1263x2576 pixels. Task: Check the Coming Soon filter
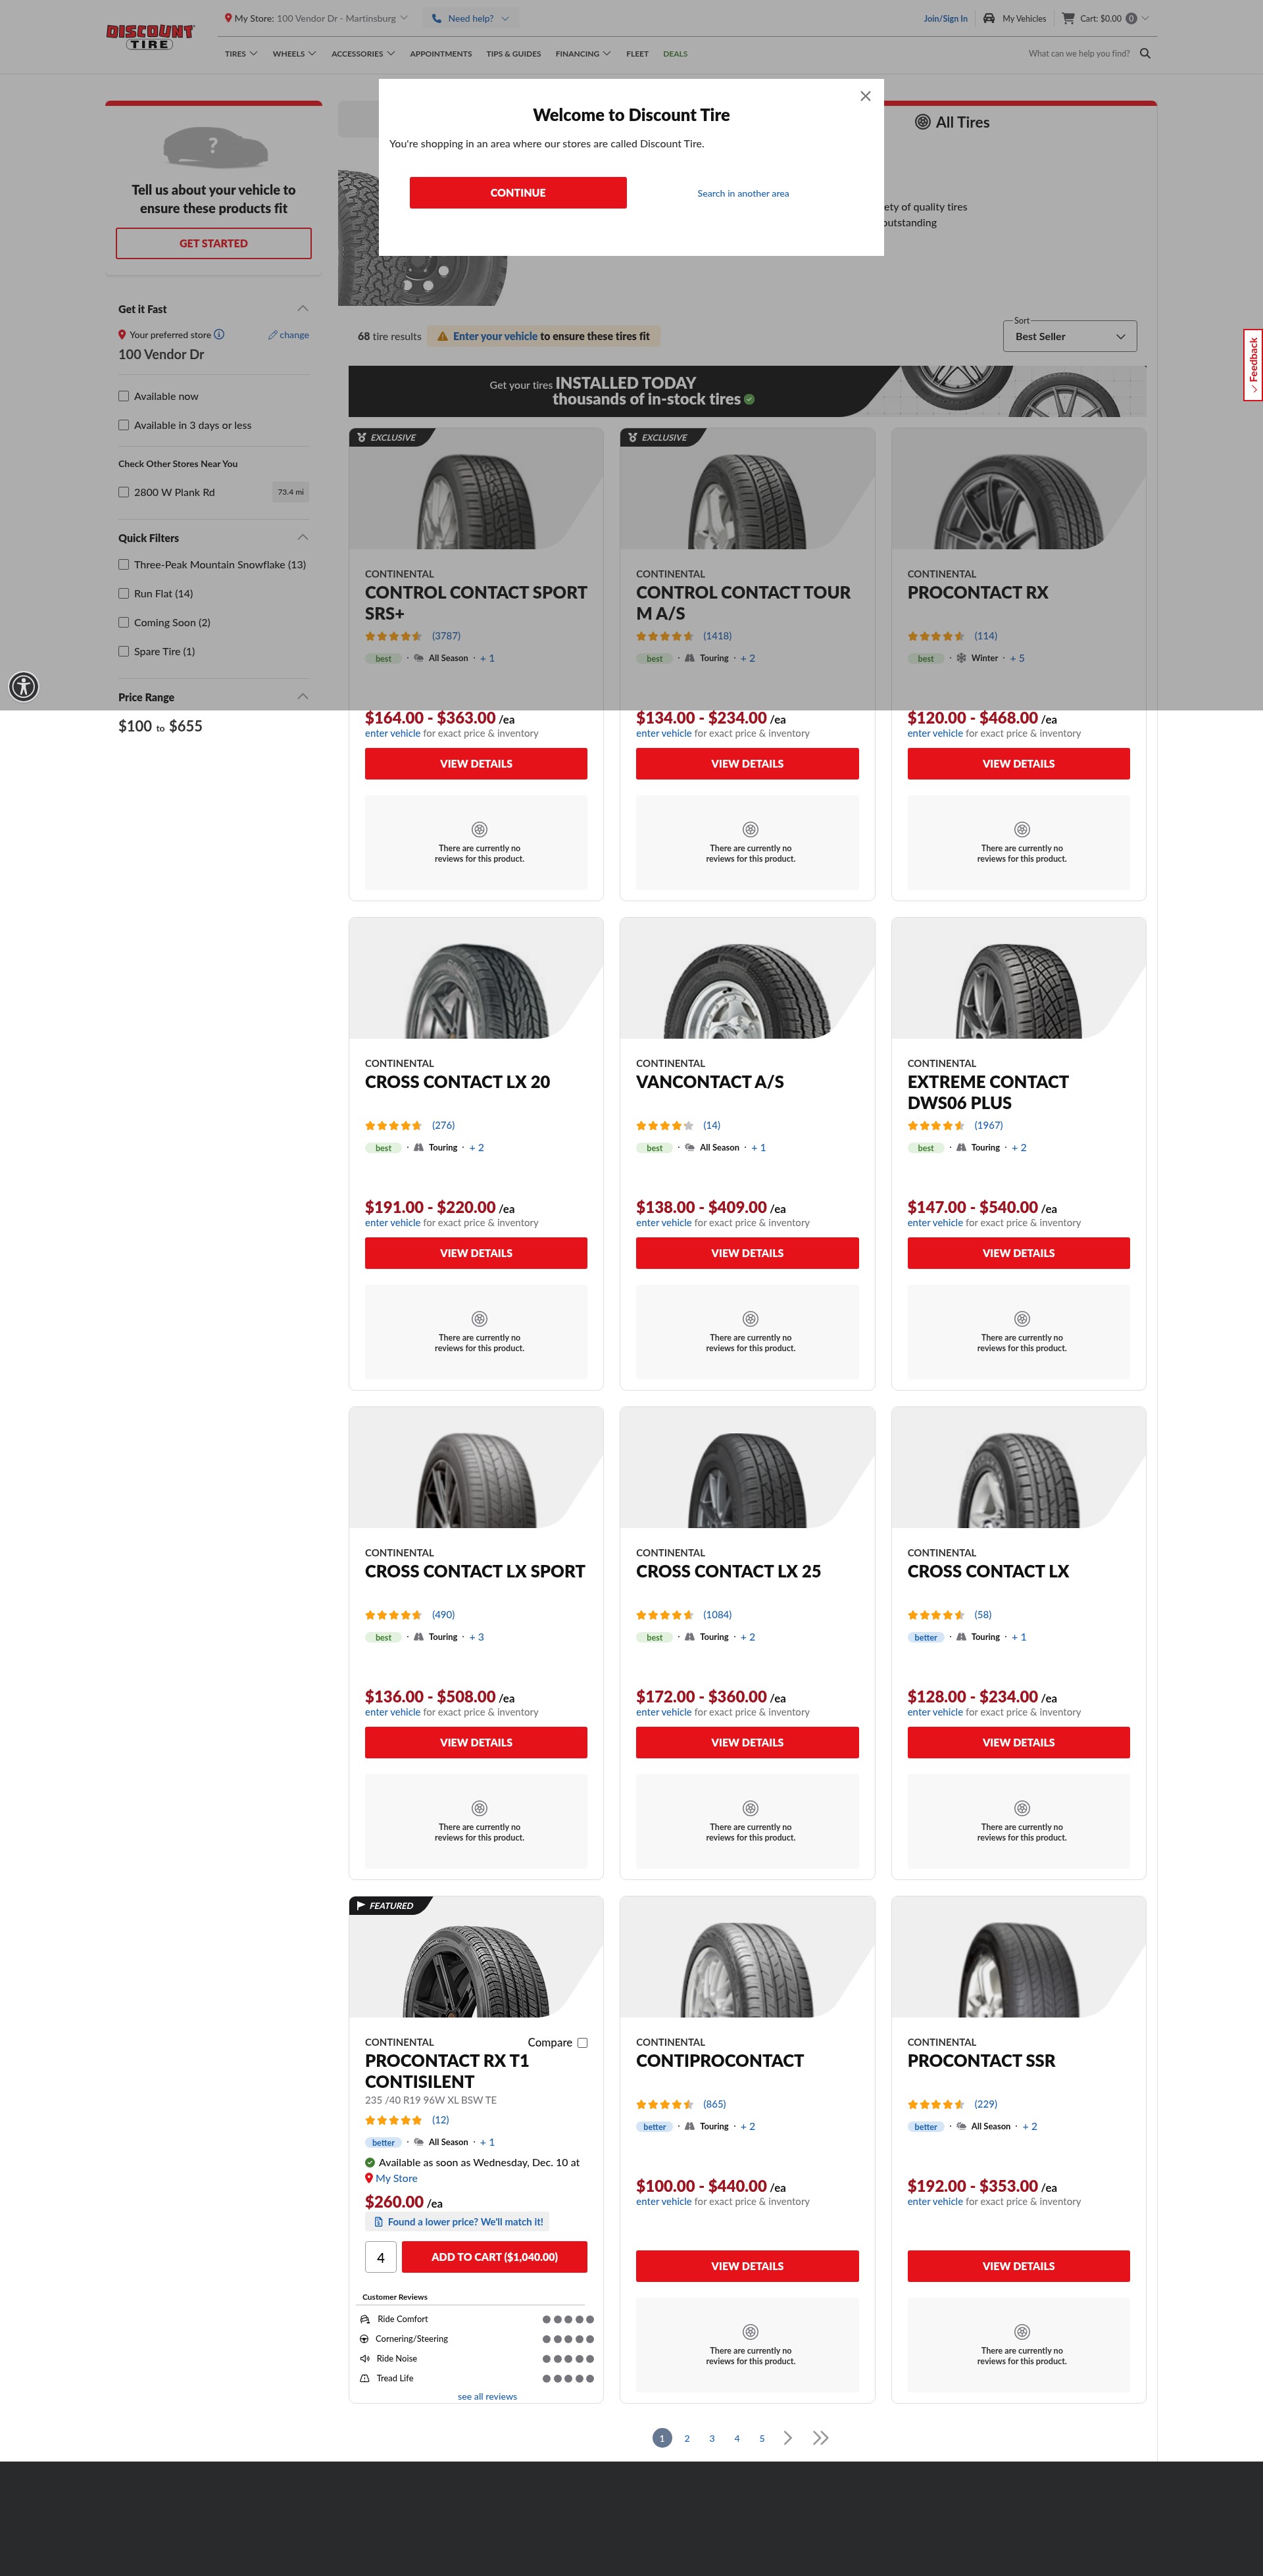pyautogui.click(x=124, y=622)
